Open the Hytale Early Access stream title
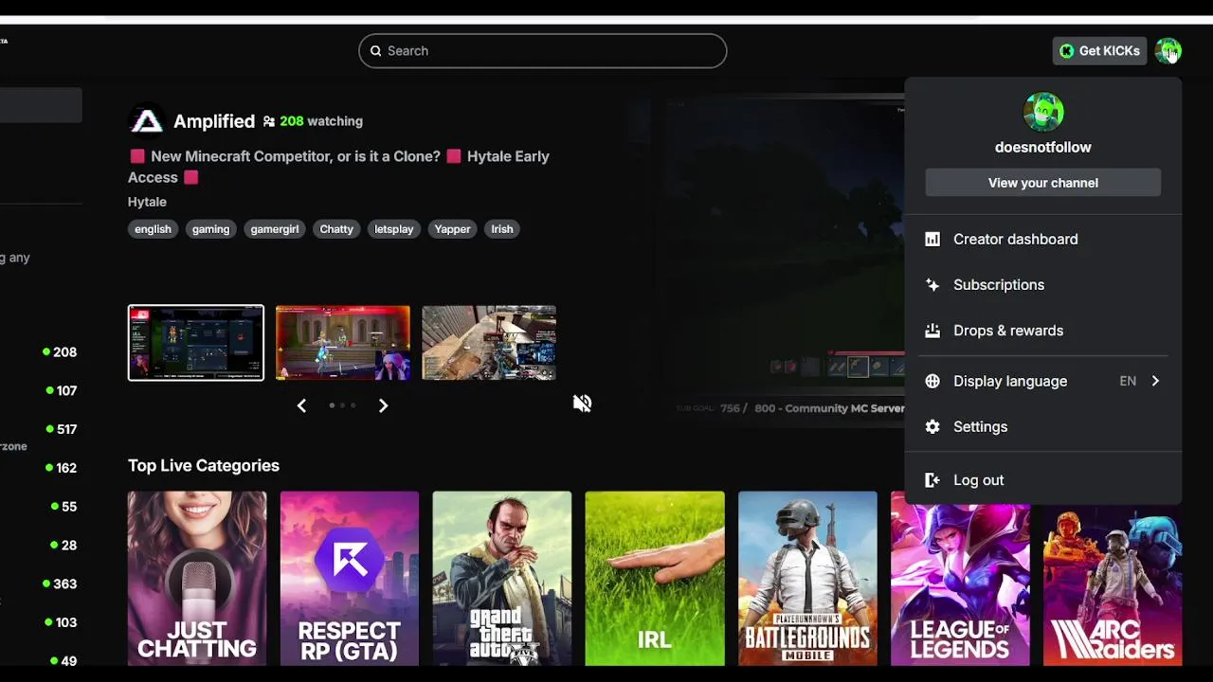Viewport: 1213px width, 682px height. 338,167
